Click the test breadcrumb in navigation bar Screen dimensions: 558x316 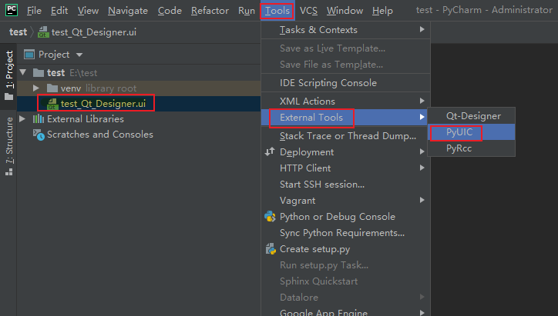click(18, 32)
